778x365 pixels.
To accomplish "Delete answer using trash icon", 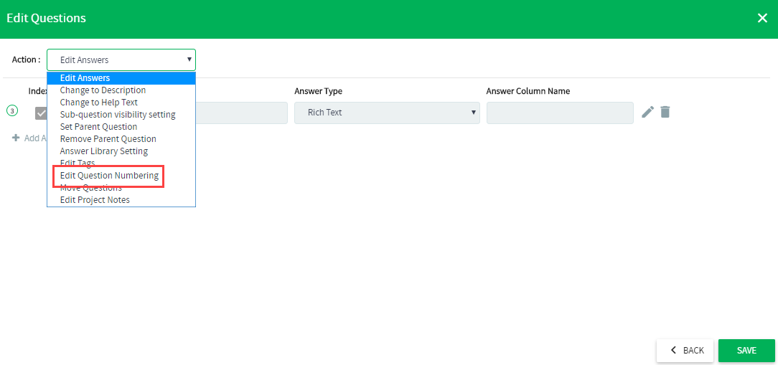I will pyautogui.click(x=665, y=112).
